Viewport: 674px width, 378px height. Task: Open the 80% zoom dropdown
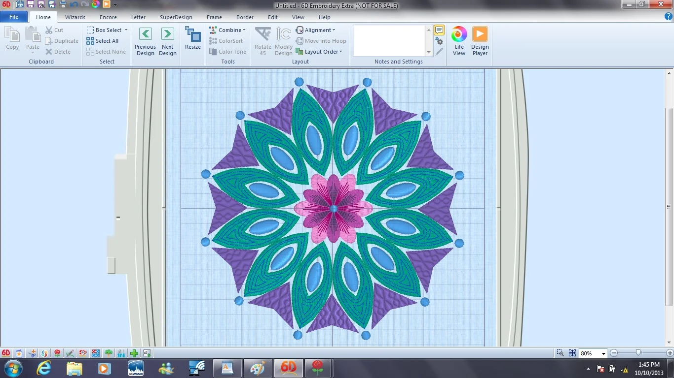point(603,353)
